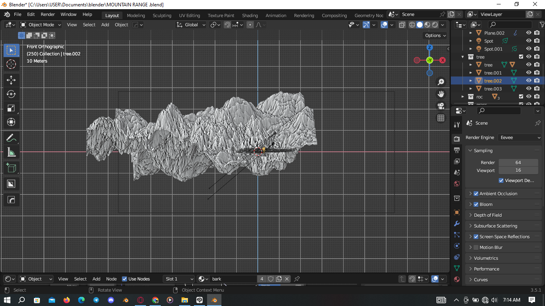Image resolution: width=545 pixels, height=306 pixels.
Task: Toggle the show gizmo button
Action: (x=366, y=25)
